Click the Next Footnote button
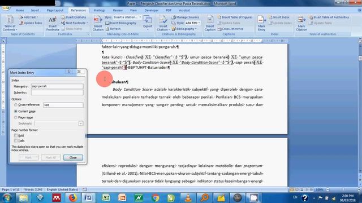 (x=74, y=23)
